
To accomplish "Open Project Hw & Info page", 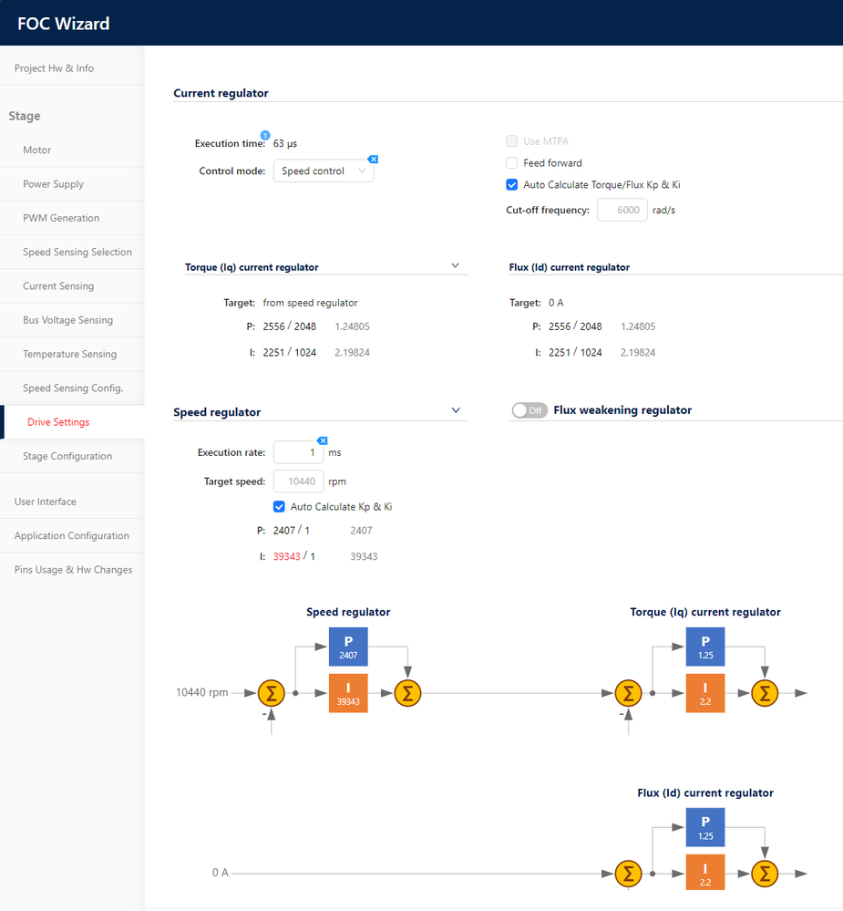I will (x=54, y=68).
